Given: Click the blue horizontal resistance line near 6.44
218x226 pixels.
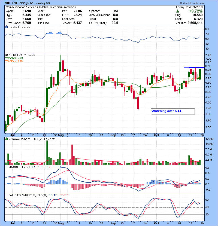Looking at the screenshot, I should 194,67.
